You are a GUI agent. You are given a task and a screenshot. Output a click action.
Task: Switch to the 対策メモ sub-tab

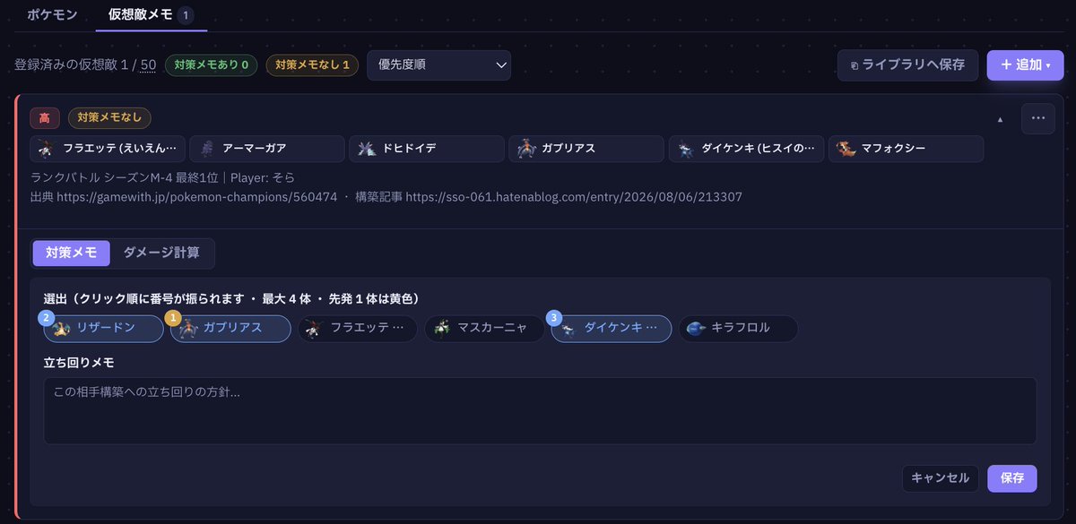point(71,253)
